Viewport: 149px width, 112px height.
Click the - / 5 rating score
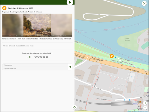(28, 57)
